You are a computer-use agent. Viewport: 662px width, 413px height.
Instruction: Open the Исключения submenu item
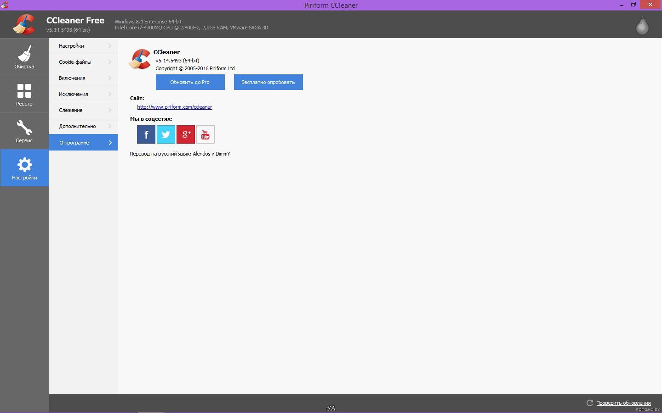[83, 94]
